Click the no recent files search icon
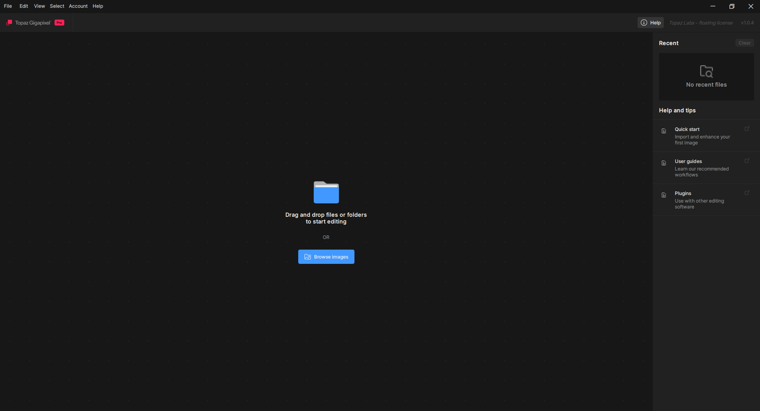 (706, 72)
